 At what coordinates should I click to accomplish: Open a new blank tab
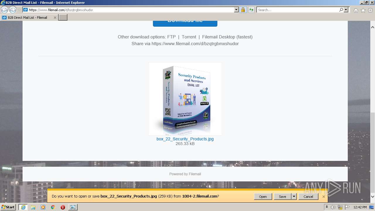click(x=63, y=18)
